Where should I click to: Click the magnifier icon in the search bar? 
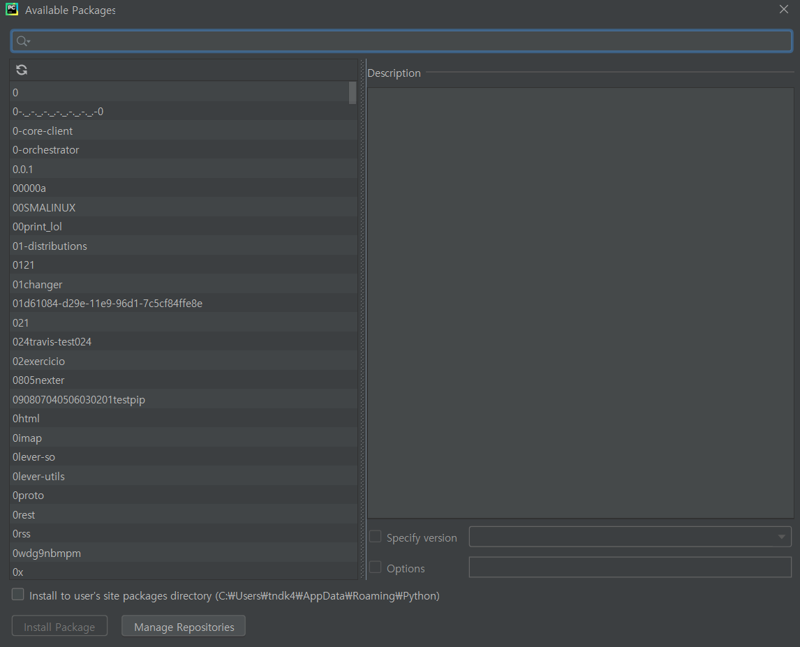coord(20,40)
